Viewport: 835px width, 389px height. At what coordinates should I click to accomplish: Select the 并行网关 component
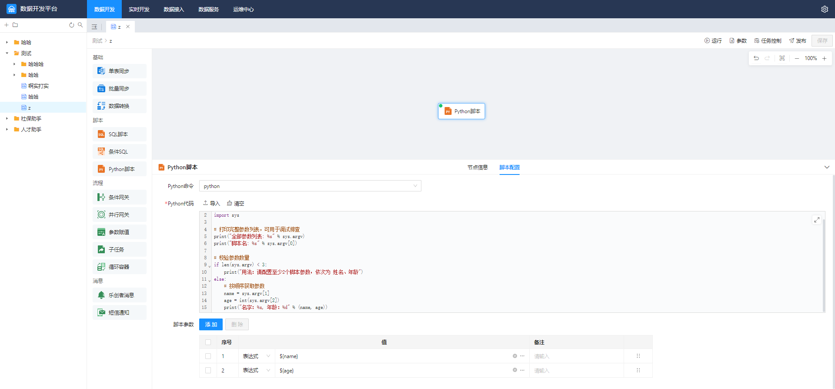(119, 215)
